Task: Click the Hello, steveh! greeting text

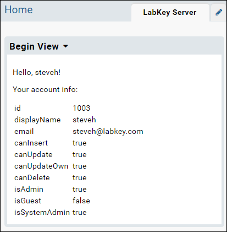Action: click(x=37, y=73)
